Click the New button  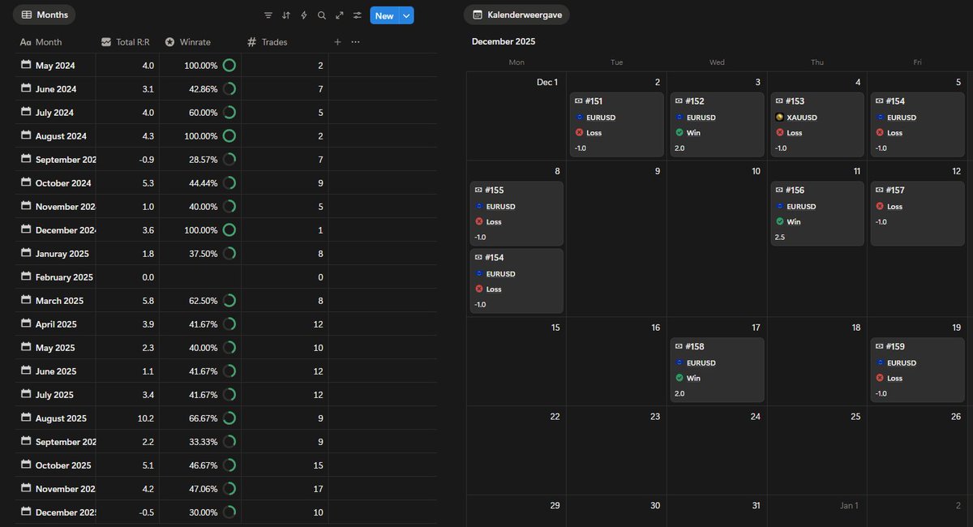384,15
